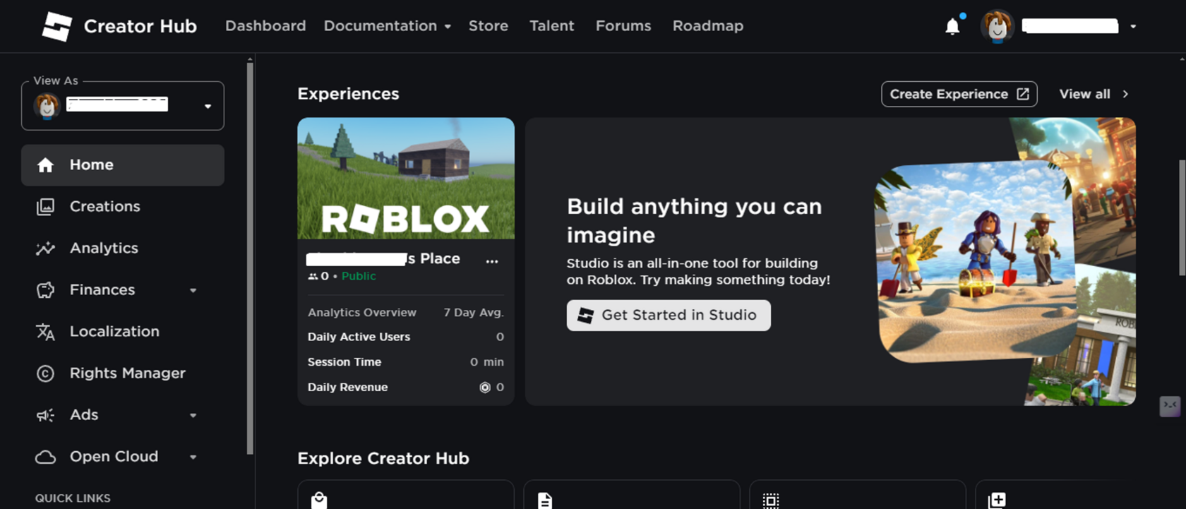Click the QUICK LINKS label
1186x509 pixels.
coord(73,498)
